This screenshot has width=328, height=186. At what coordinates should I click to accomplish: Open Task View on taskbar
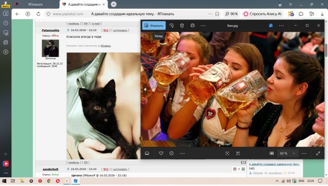click(13, 181)
